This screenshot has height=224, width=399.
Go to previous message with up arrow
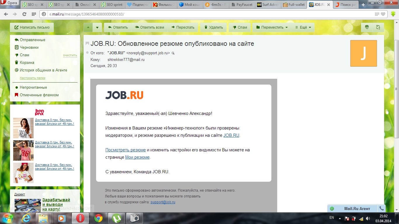(x=88, y=27)
